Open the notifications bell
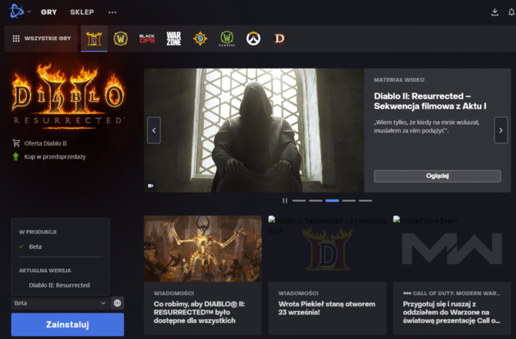 [511, 12]
